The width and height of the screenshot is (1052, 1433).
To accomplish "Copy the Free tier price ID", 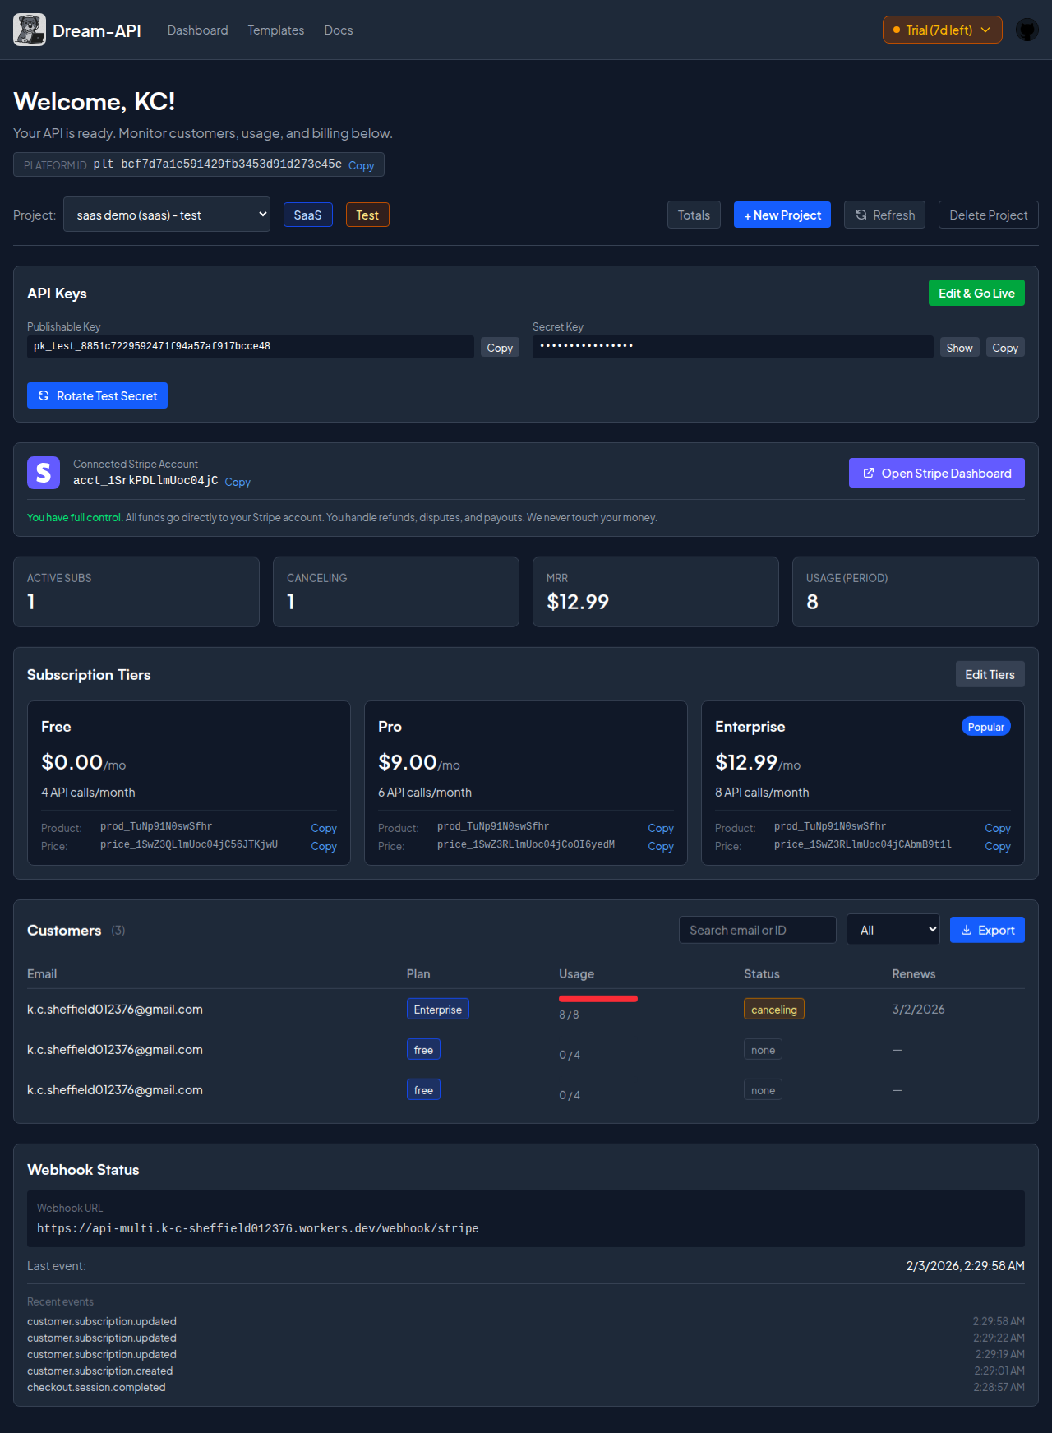I will point(324,846).
